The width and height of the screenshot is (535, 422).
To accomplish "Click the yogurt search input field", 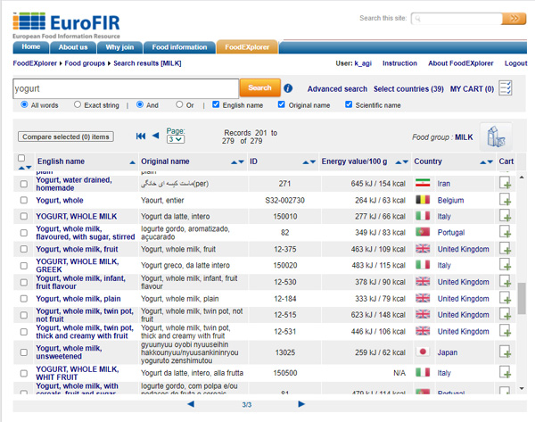I will pos(126,88).
